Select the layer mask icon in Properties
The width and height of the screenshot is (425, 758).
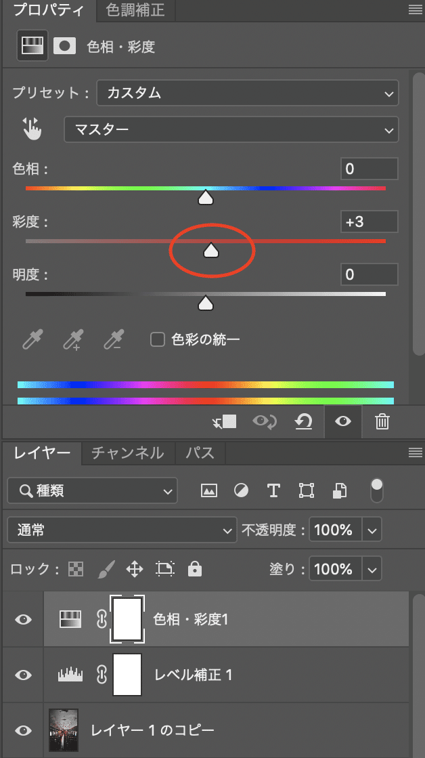click(x=64, y=46)
